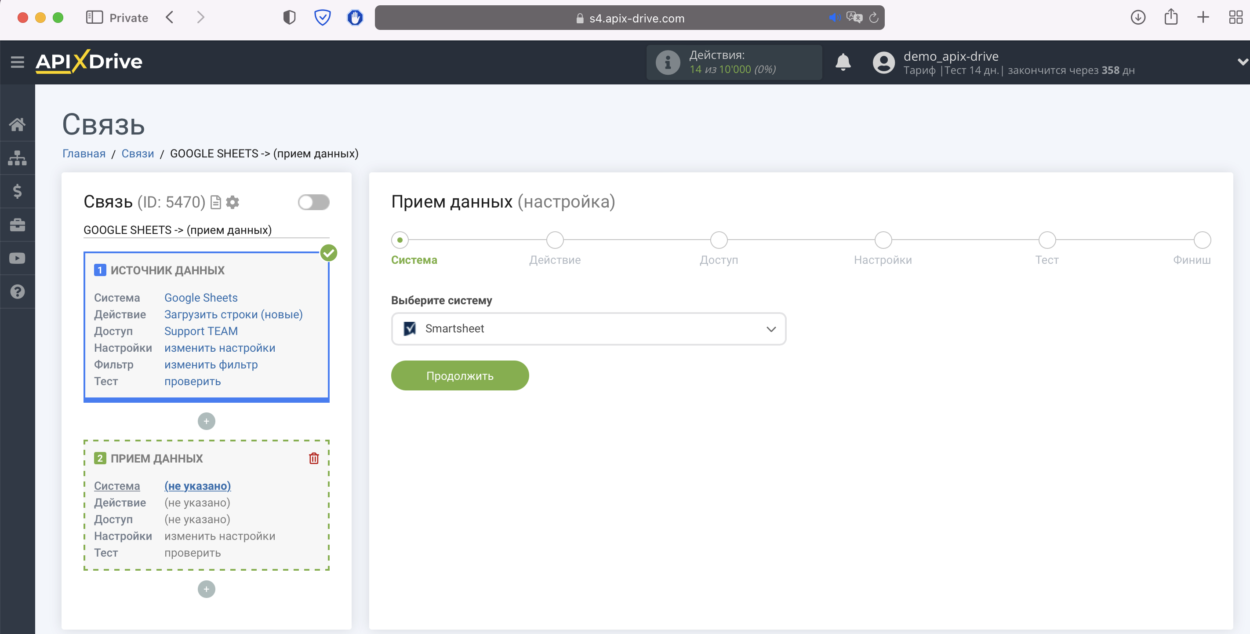This screenshot has width=1250, height=634.
Task: Expand the user account chevron
Action: (x=1242, y=62)
